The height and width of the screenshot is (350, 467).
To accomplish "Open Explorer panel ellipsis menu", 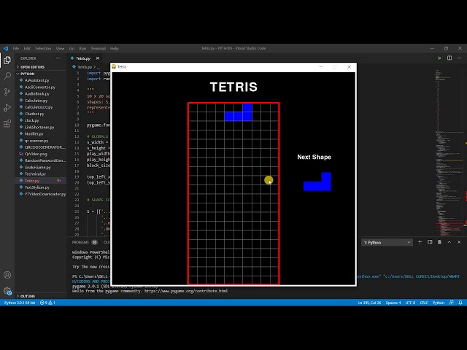I will tap(58, 58).
